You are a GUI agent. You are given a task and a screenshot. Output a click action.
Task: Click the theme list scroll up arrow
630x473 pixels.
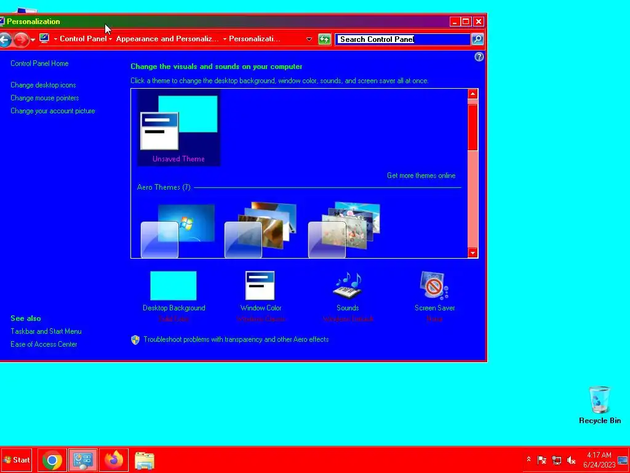pos(473,94)
